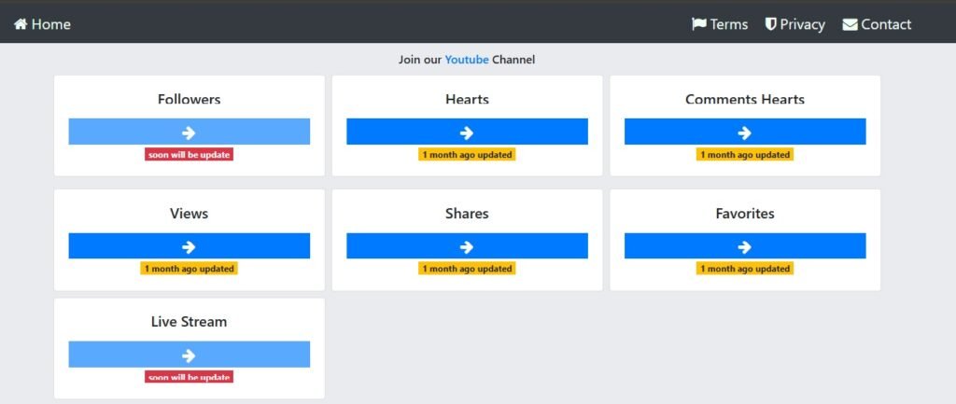Navigate to Home in the navbar
Viewport: 956px width, 404px height.
pos(50,24)
